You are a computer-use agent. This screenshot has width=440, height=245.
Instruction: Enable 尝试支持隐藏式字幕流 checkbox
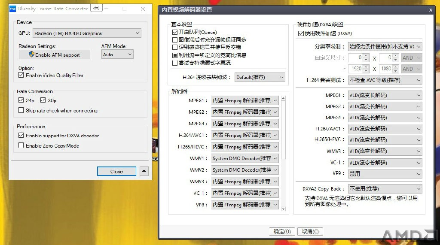[175, 63]
